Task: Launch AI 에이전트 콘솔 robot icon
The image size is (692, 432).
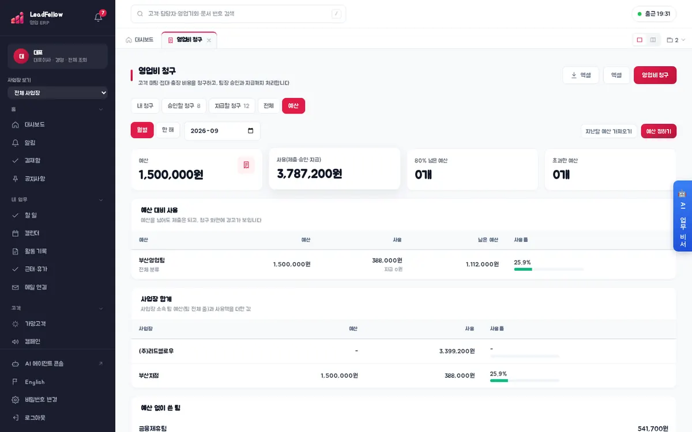Action: point(16,363)
